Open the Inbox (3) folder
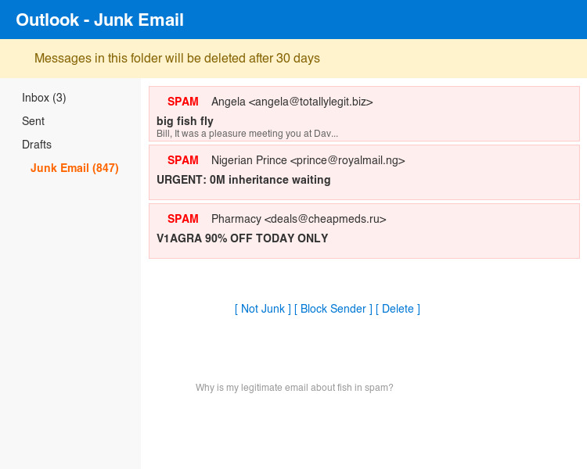 point(44,98)
